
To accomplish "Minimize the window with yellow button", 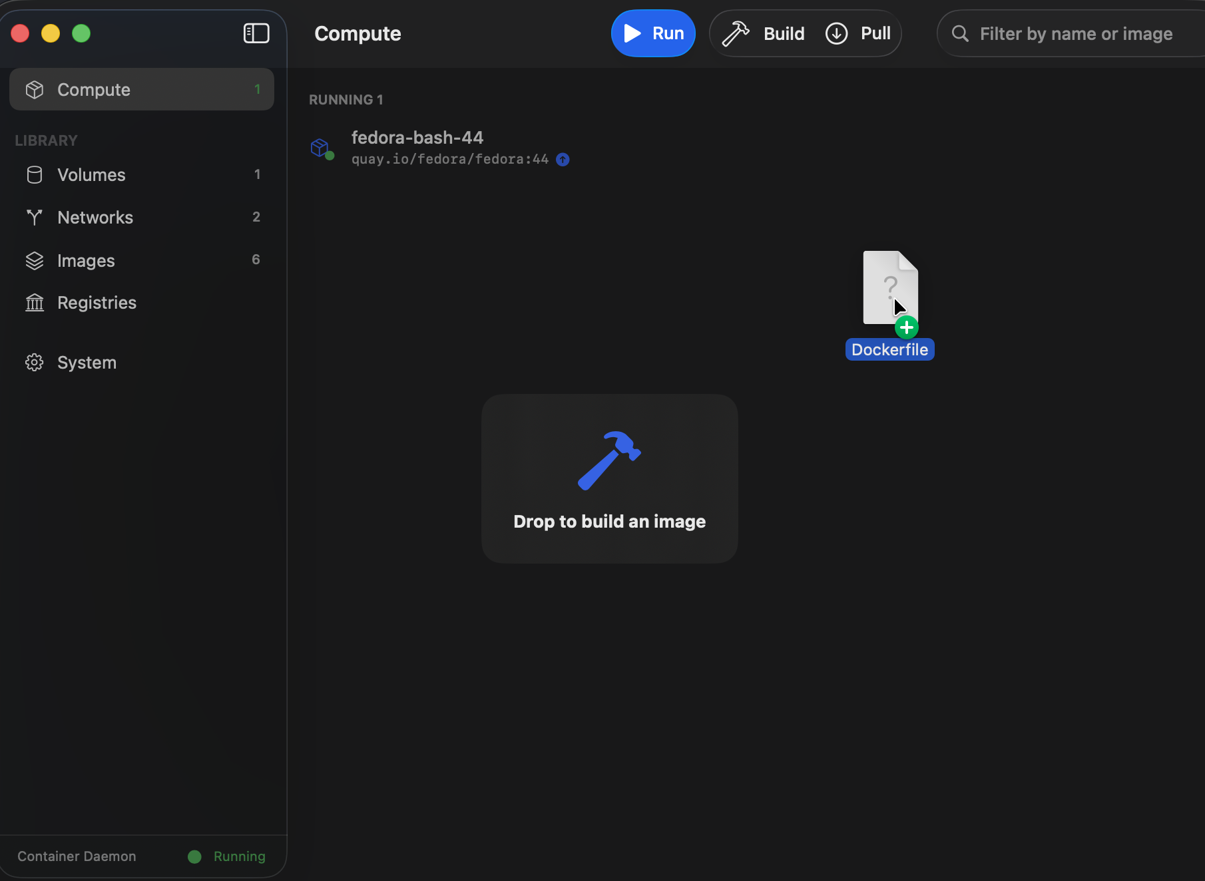I will coord(51,33).
